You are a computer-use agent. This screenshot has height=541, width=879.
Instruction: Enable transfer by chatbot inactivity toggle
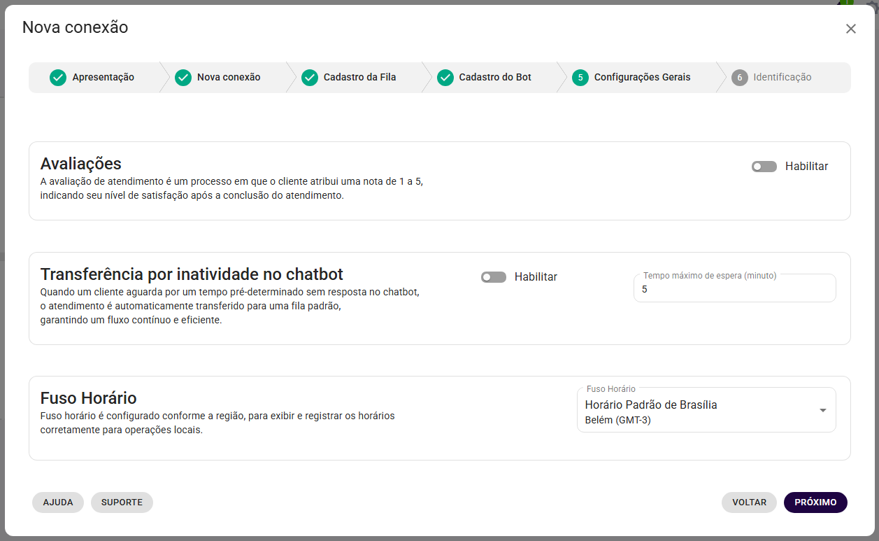493,277
